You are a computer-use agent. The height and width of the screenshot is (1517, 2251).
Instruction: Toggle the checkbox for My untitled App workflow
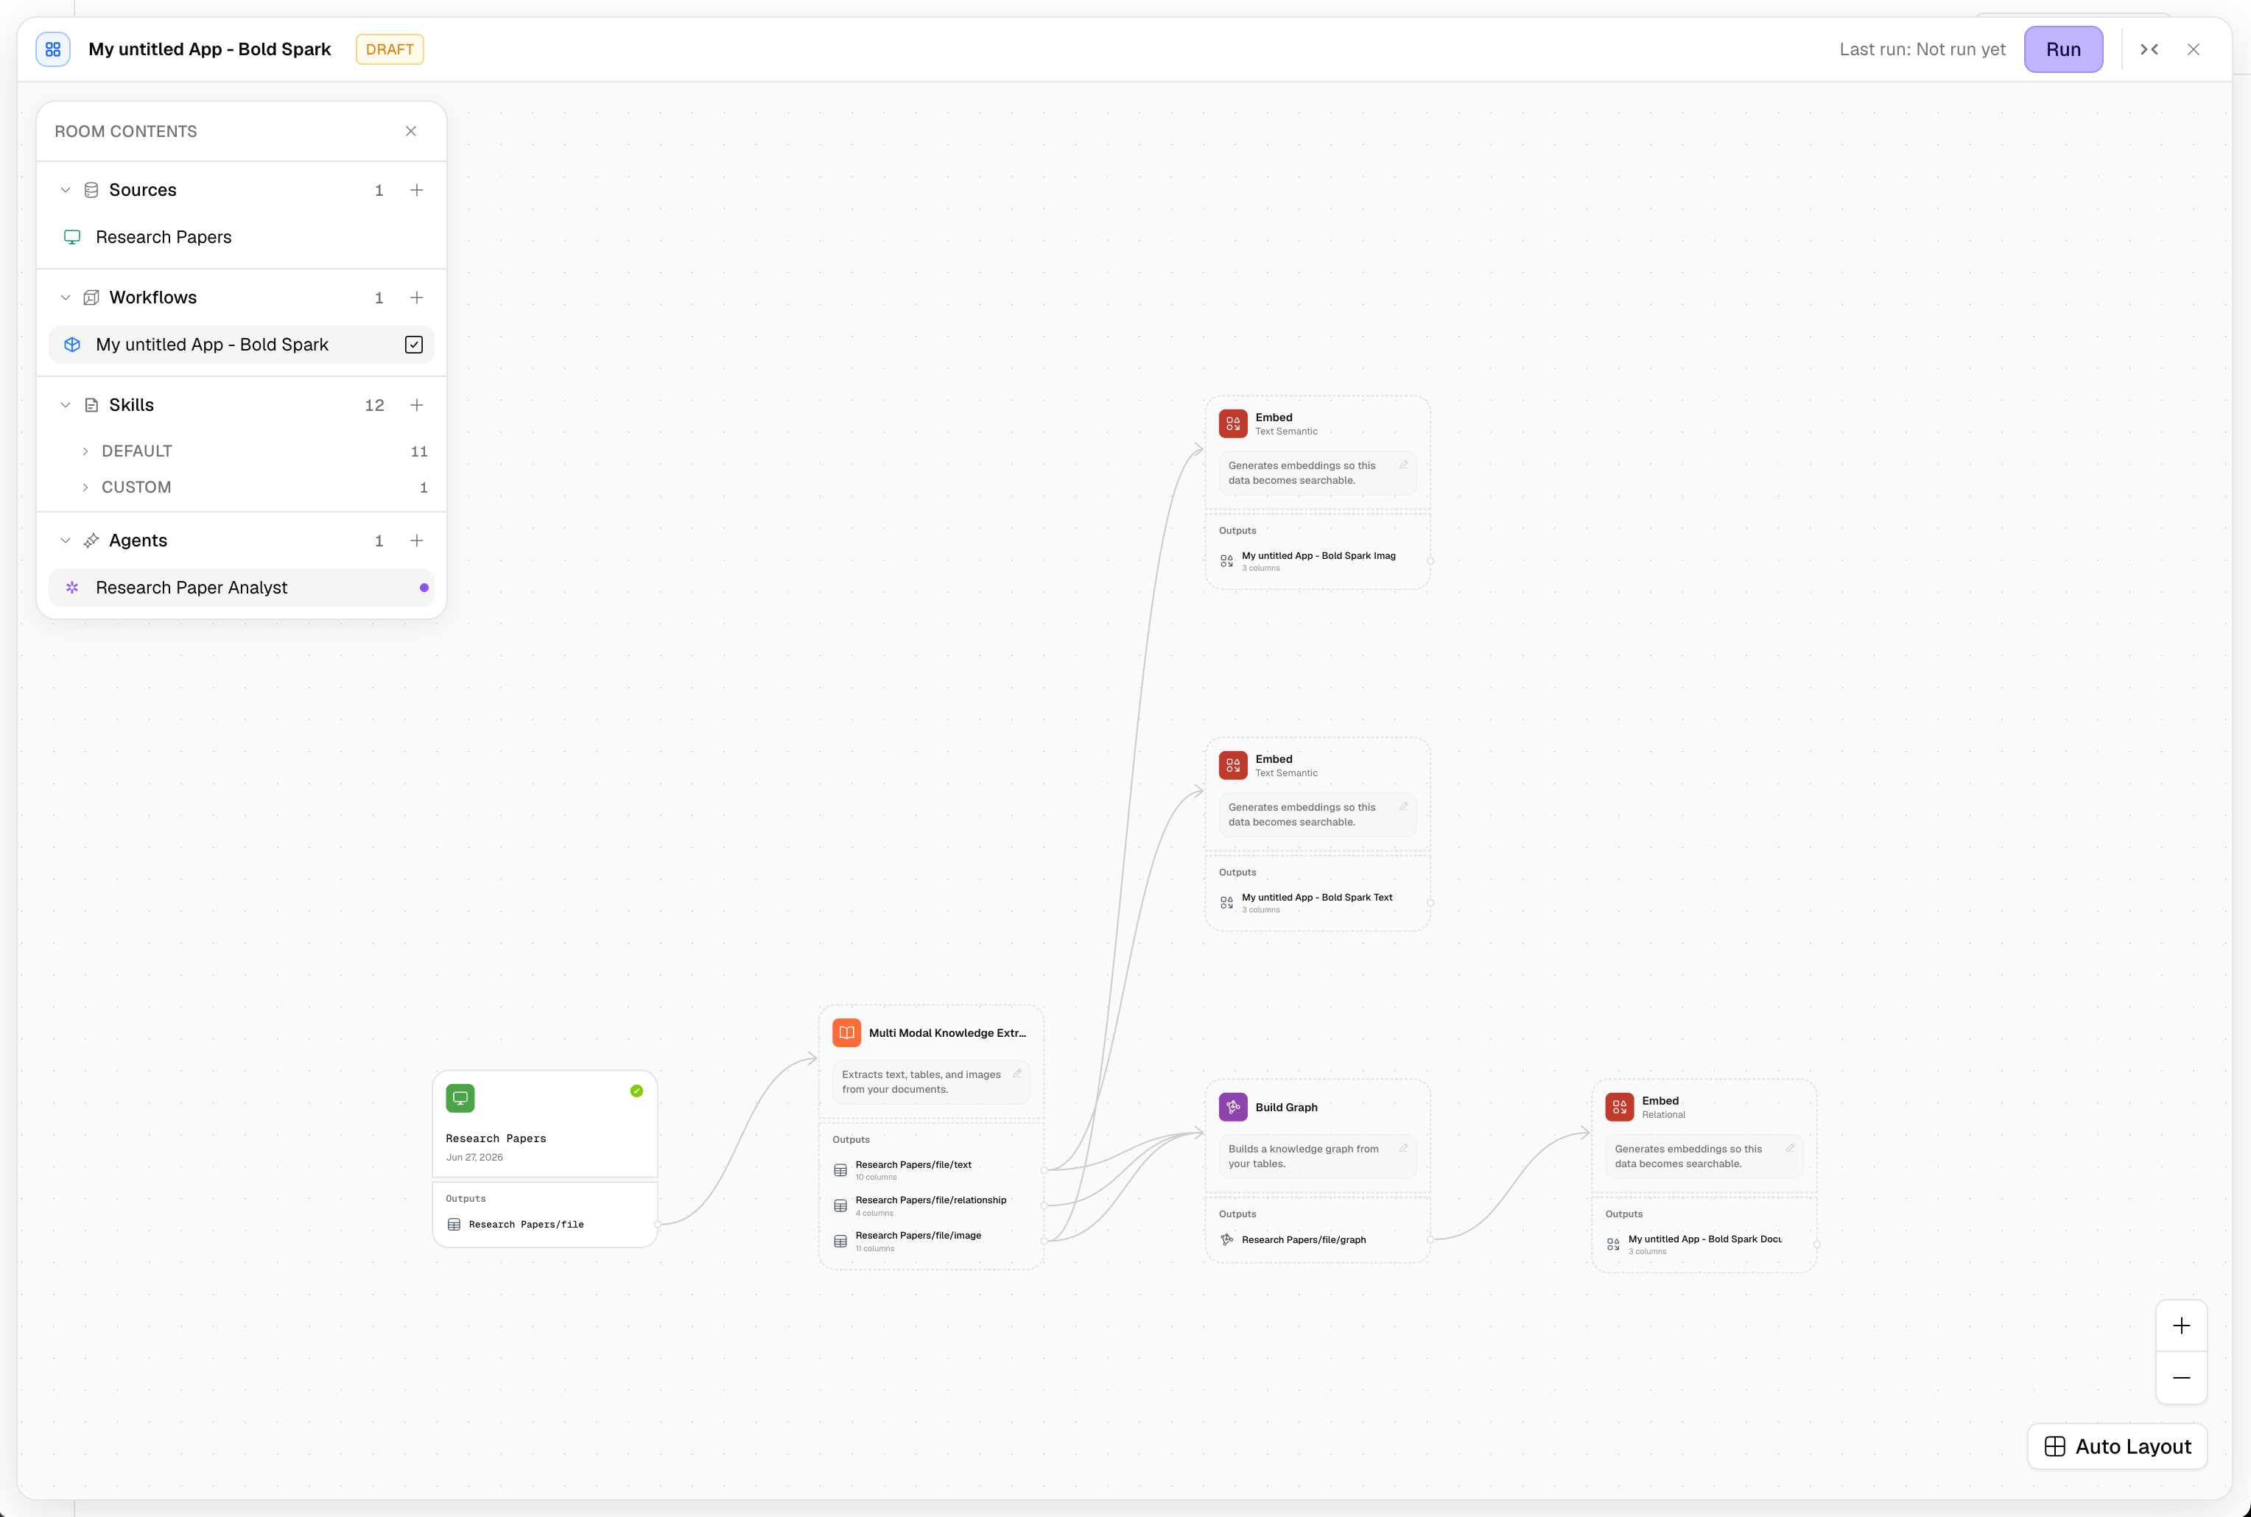point(414,345)
